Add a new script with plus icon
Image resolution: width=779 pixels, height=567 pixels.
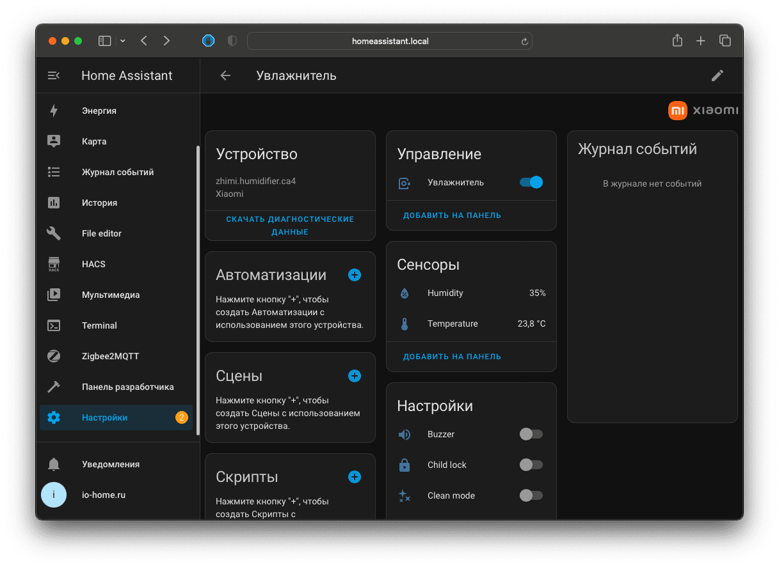pos(355,477)
